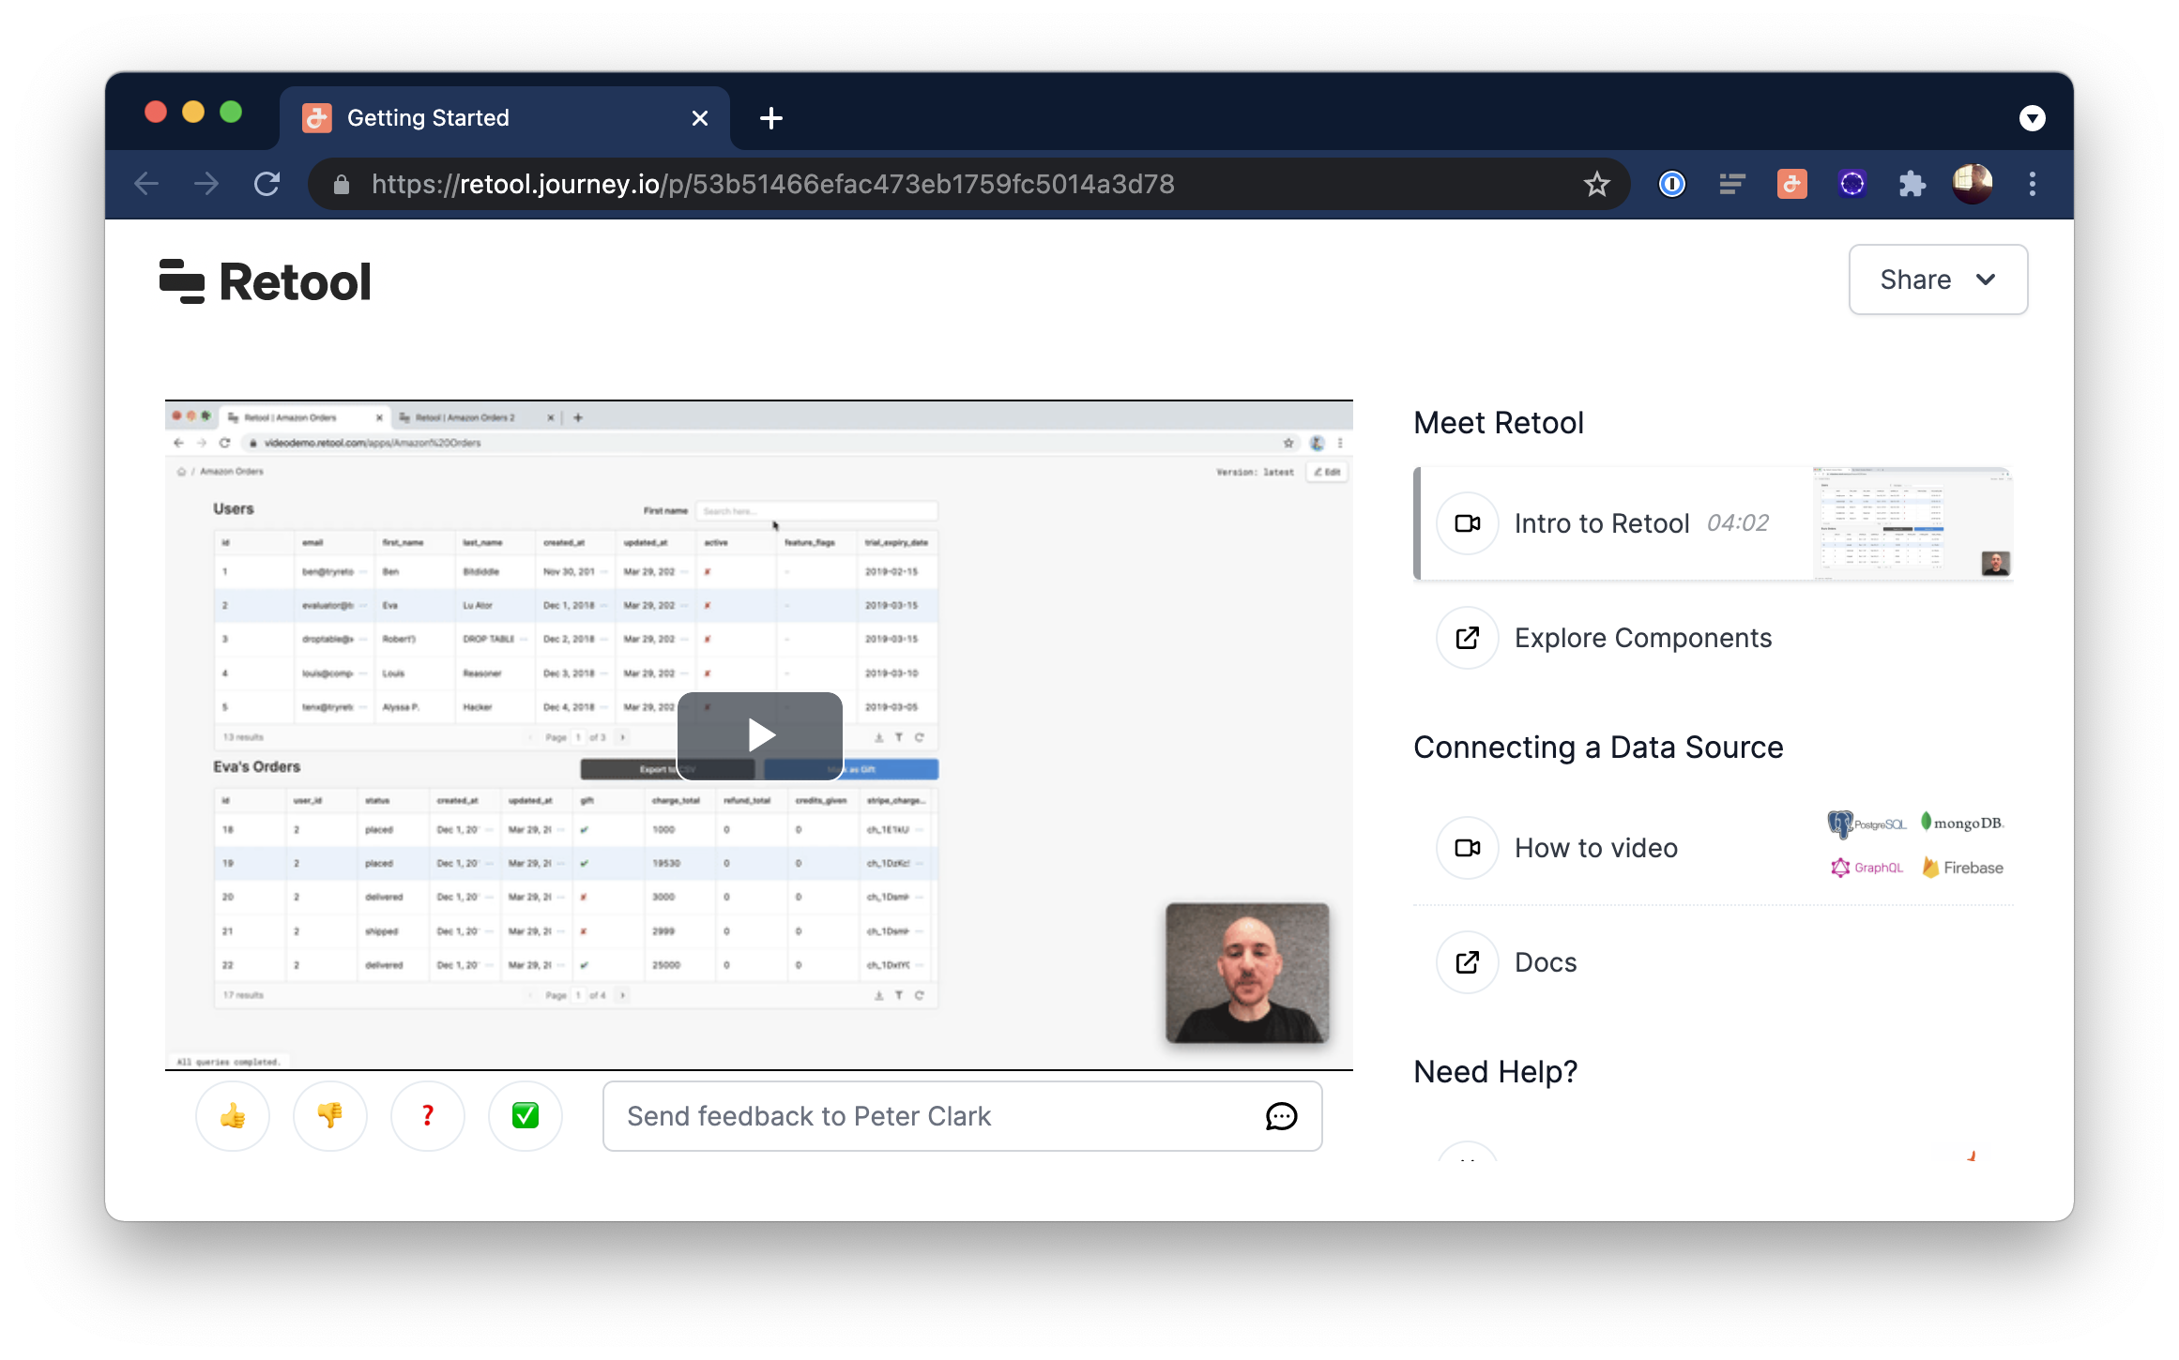Open the tab search dropdown arrow
2179x1360 pixels.
(x=2032, y=118)
